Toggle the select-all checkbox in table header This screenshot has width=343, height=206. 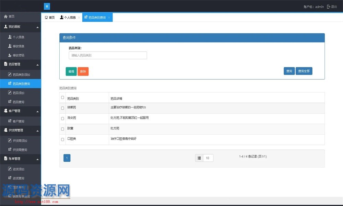[62, 98]
